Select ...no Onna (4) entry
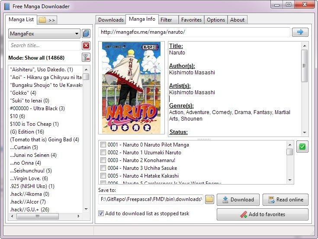The width and height of the screenshot is (318, 239). point(26,163)
